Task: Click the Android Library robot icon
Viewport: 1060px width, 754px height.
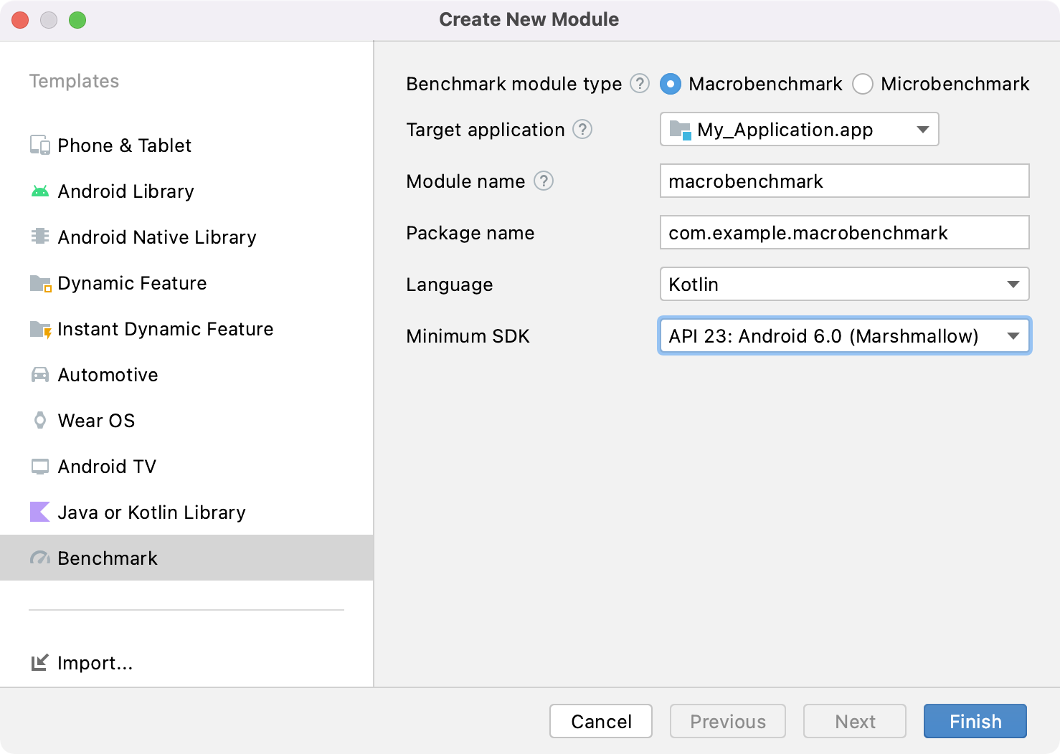Action: click(39, 191)
